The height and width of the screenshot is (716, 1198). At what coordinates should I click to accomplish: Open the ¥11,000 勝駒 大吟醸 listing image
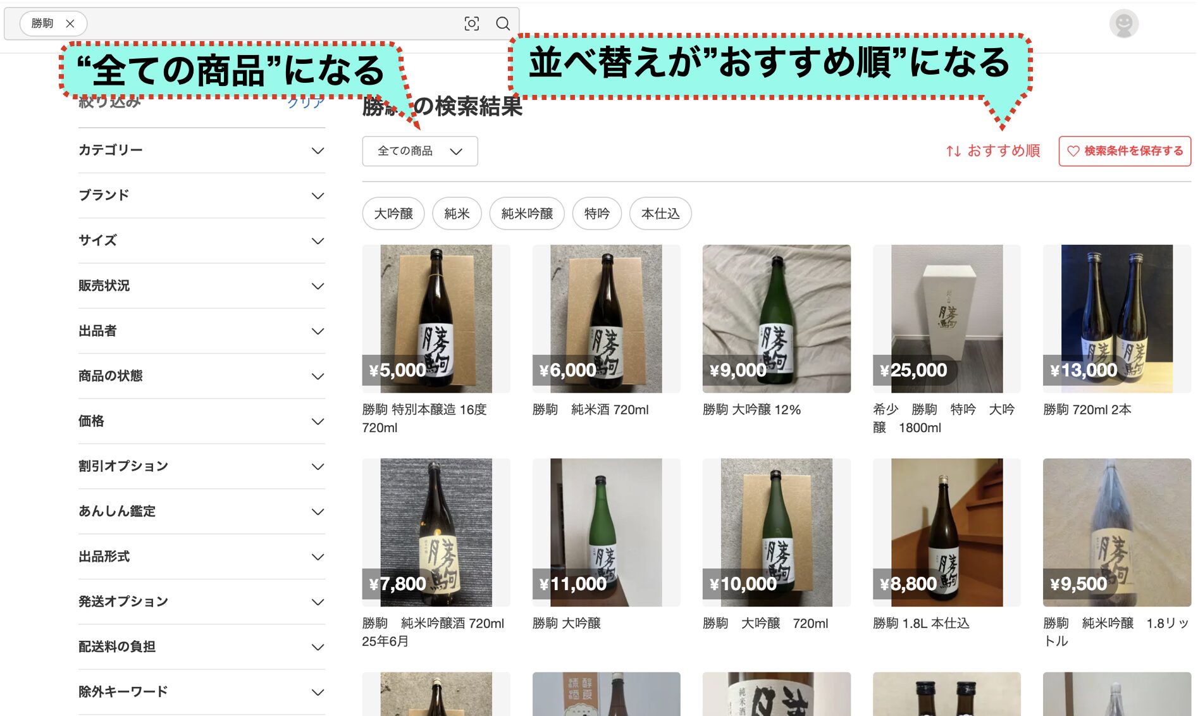pos(606,533)
